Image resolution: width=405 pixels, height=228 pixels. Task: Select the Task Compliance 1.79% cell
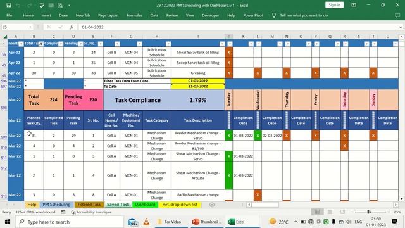(198, 100)
